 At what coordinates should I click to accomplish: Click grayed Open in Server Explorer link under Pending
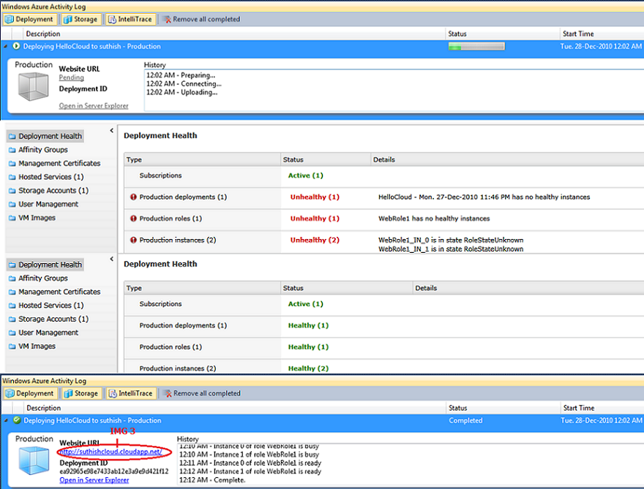coord(94,106)
